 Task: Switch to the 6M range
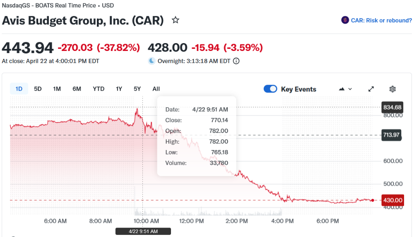[x=77, y=89]
